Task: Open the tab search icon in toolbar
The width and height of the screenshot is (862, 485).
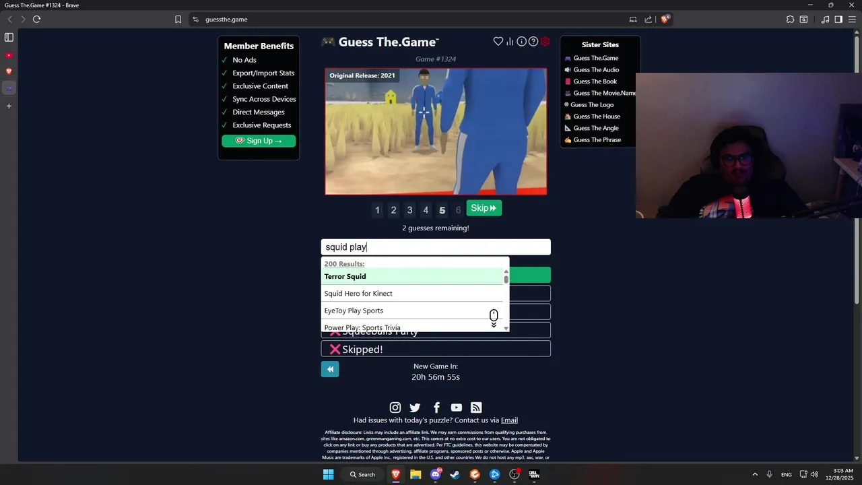Action: 803,20
